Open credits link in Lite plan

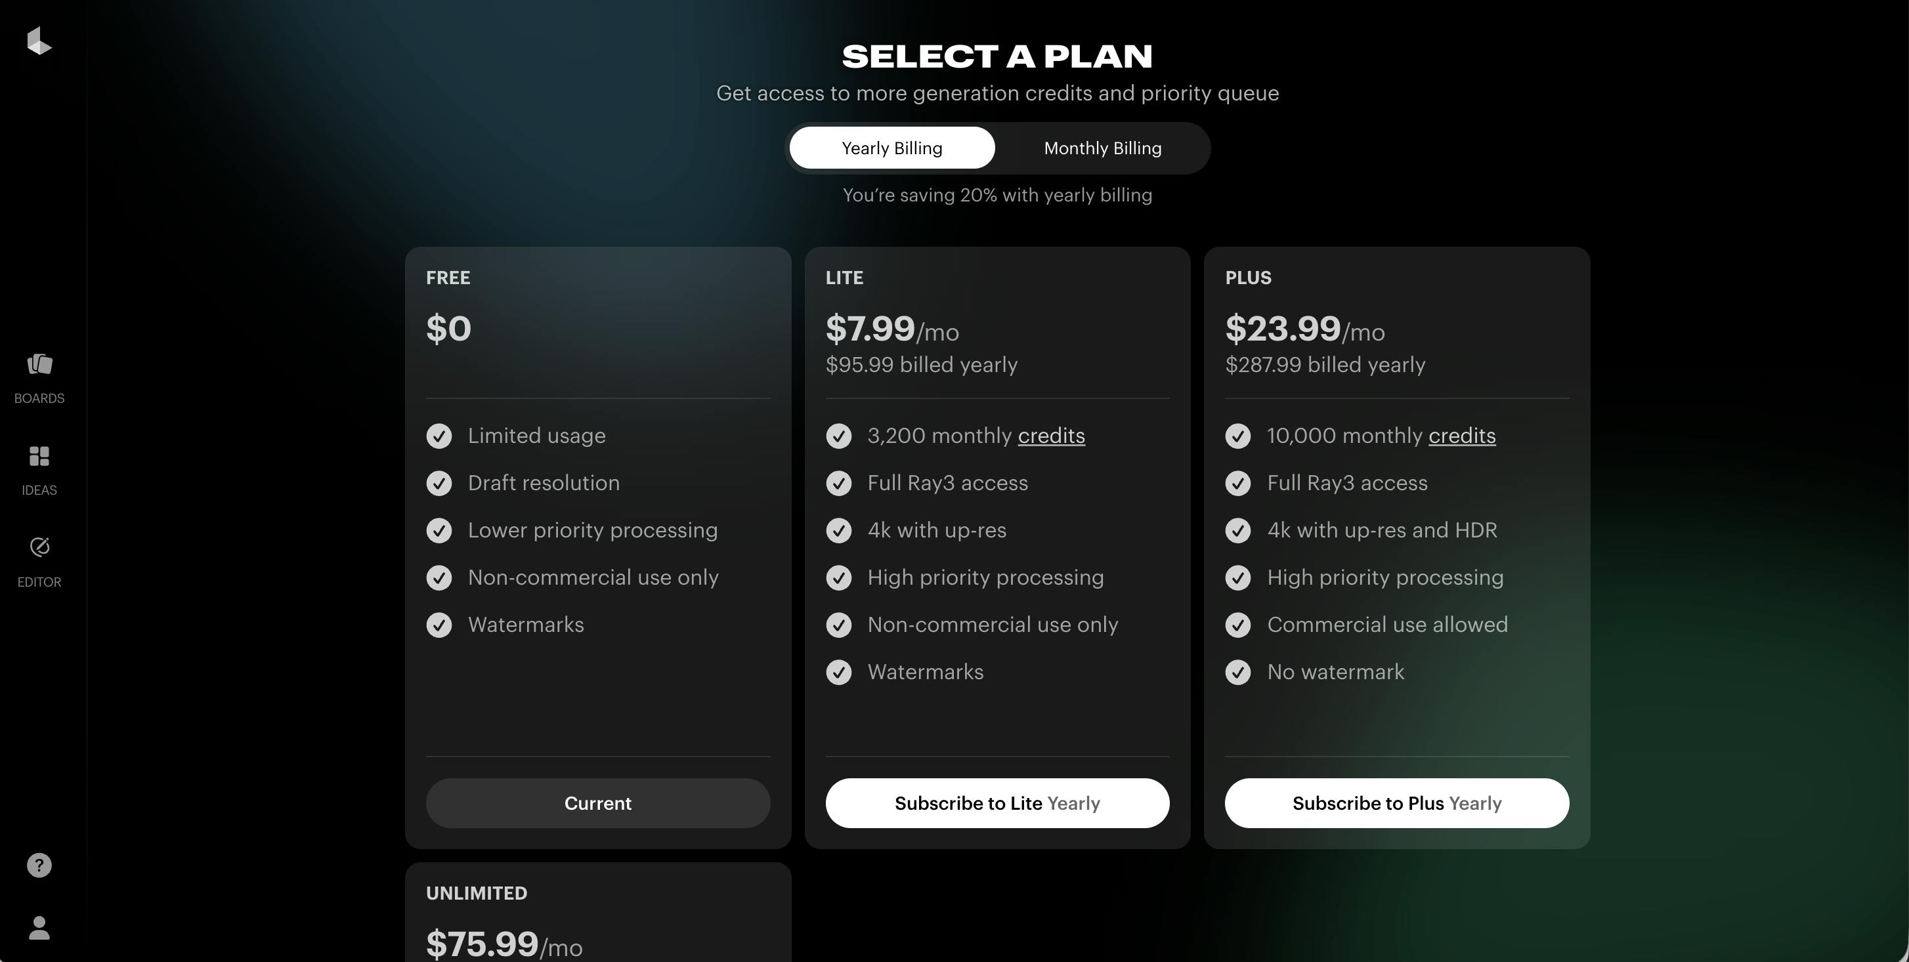(1051, 436)
